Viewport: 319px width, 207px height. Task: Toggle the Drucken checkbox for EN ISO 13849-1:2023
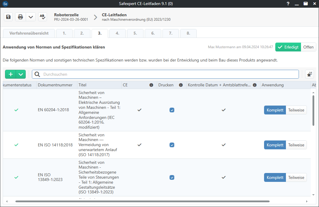click(x=172, y=177)
